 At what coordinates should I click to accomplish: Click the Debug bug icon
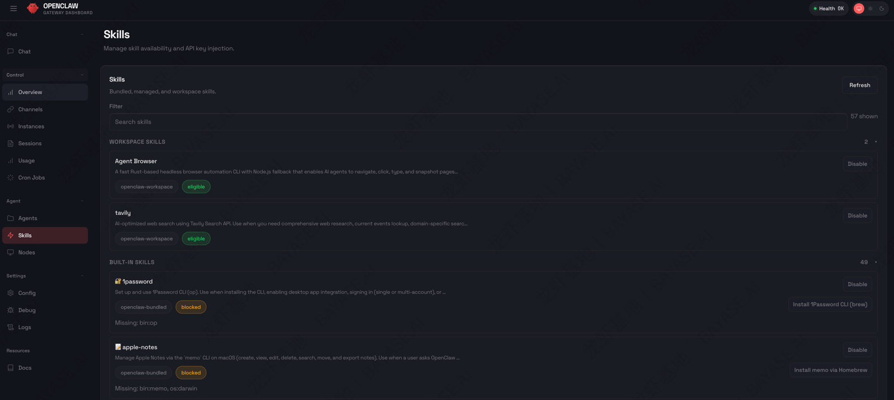point(11,310)
